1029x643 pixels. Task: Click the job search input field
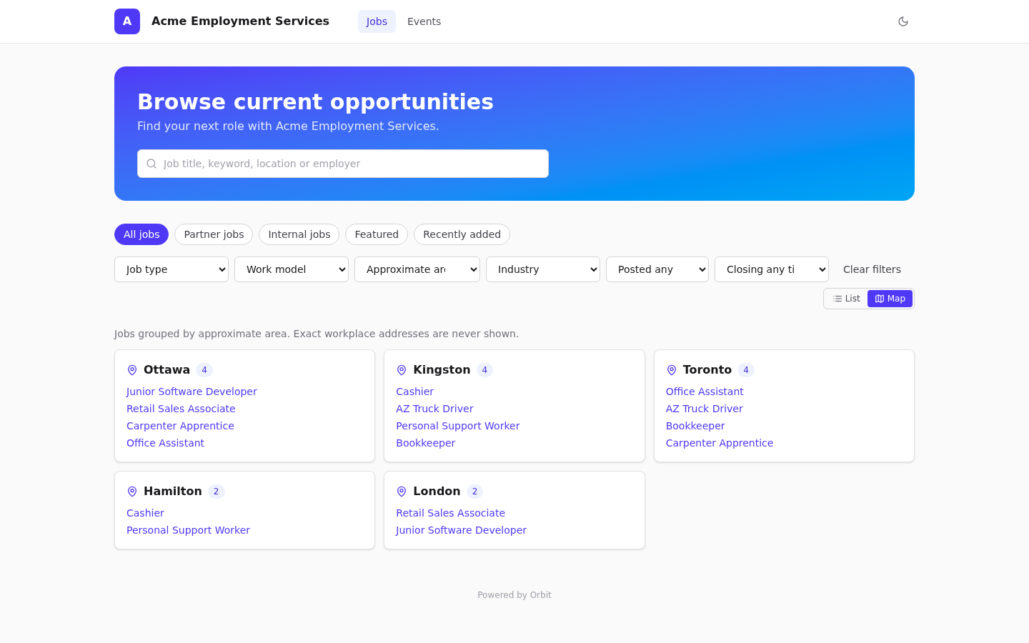pyautogui.click(x=343, y=164)
